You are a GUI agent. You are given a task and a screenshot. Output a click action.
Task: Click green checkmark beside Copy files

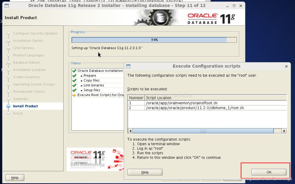click(74, 81)
